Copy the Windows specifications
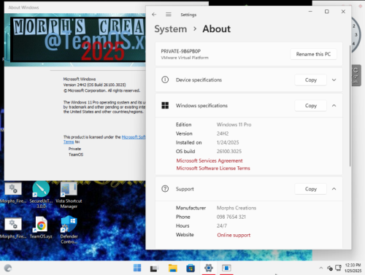365x275 pixels. pos(311,106)
